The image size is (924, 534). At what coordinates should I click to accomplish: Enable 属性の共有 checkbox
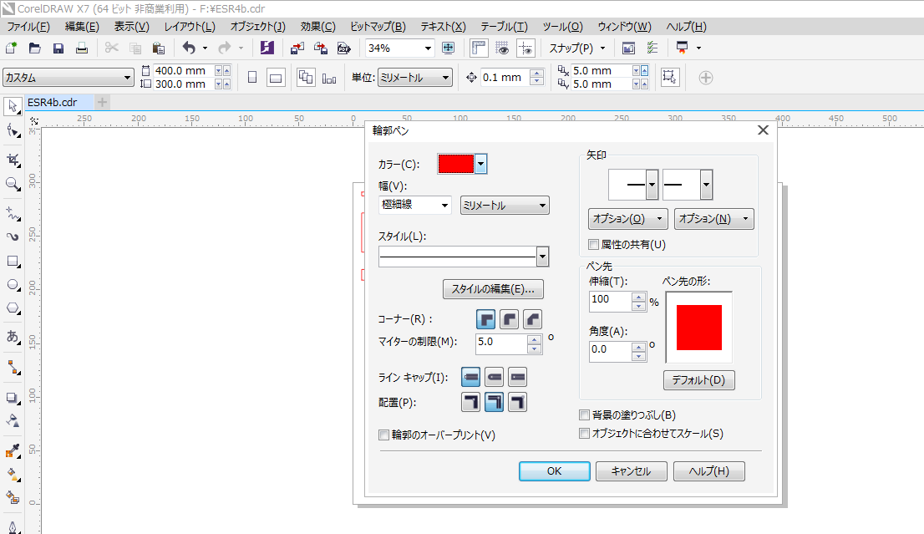point(594,245)
